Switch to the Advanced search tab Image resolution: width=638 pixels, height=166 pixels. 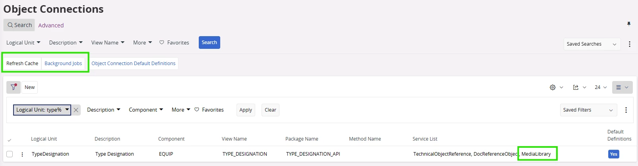click(x=51, y=25)
